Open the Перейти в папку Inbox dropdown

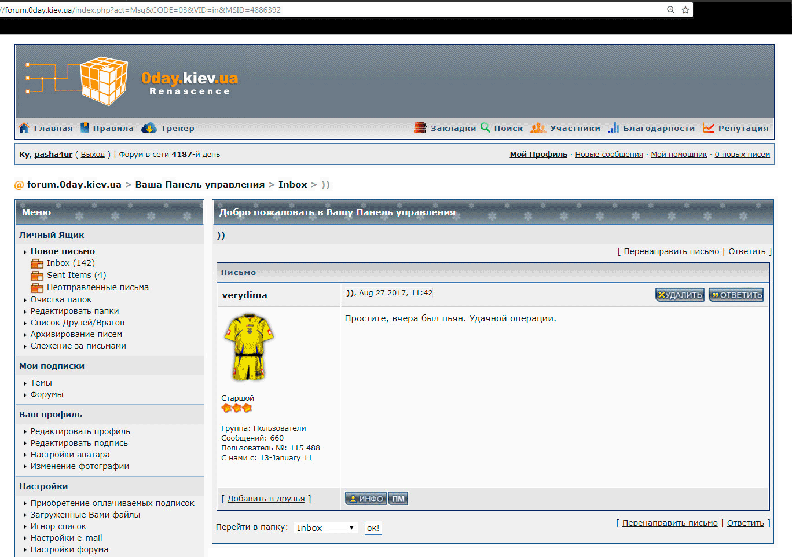[x=326, y=527]
